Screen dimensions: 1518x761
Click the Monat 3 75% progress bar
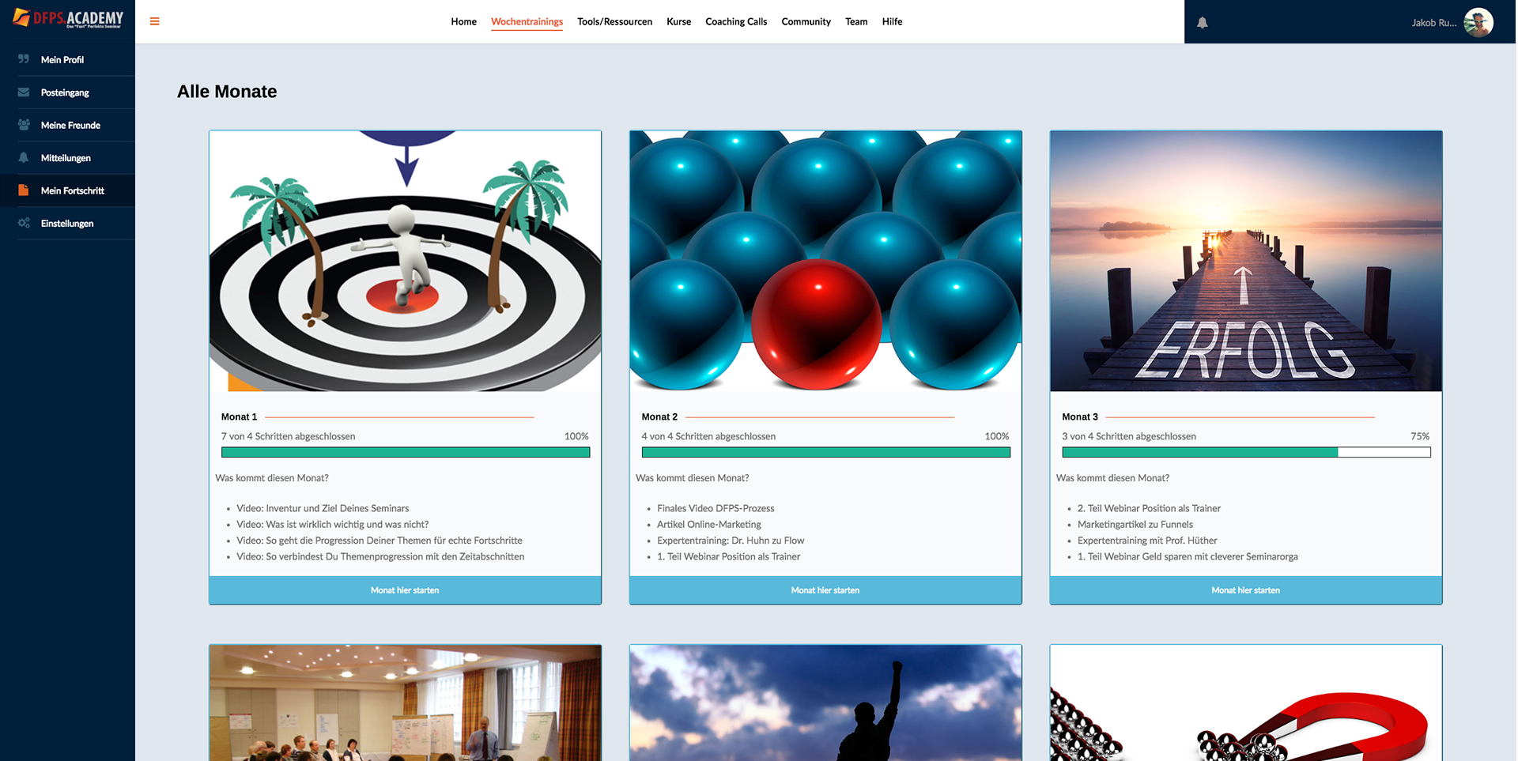(x=1247, y=452)
